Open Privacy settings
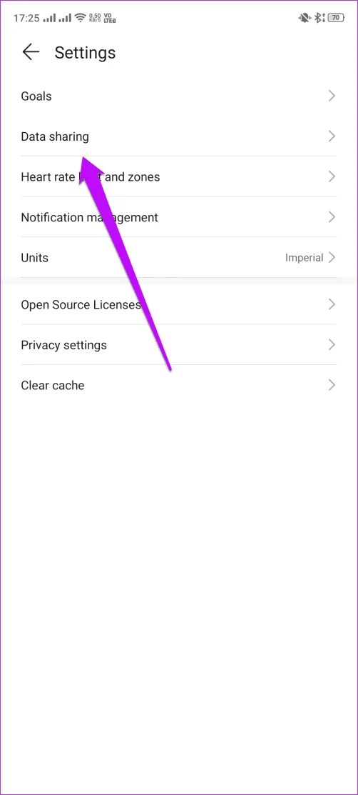The image size is (358, 795). (x=179, y=345)
